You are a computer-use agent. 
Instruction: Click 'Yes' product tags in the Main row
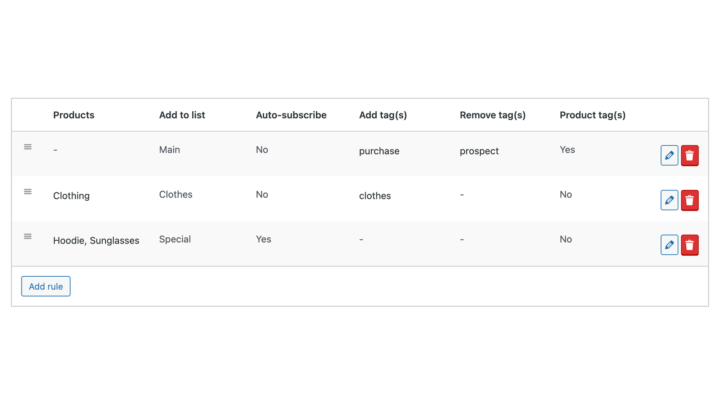pyautogui.click(x=567, y=150)
